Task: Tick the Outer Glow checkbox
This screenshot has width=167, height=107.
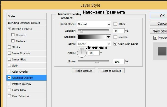Action: [x=9, y=90]
